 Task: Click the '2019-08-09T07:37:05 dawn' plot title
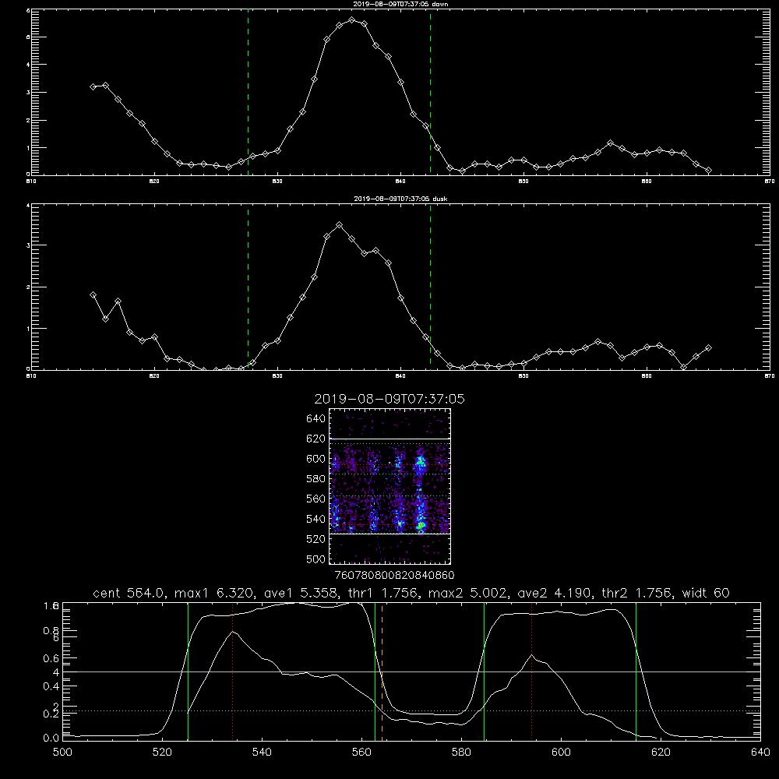coord(400,4)
